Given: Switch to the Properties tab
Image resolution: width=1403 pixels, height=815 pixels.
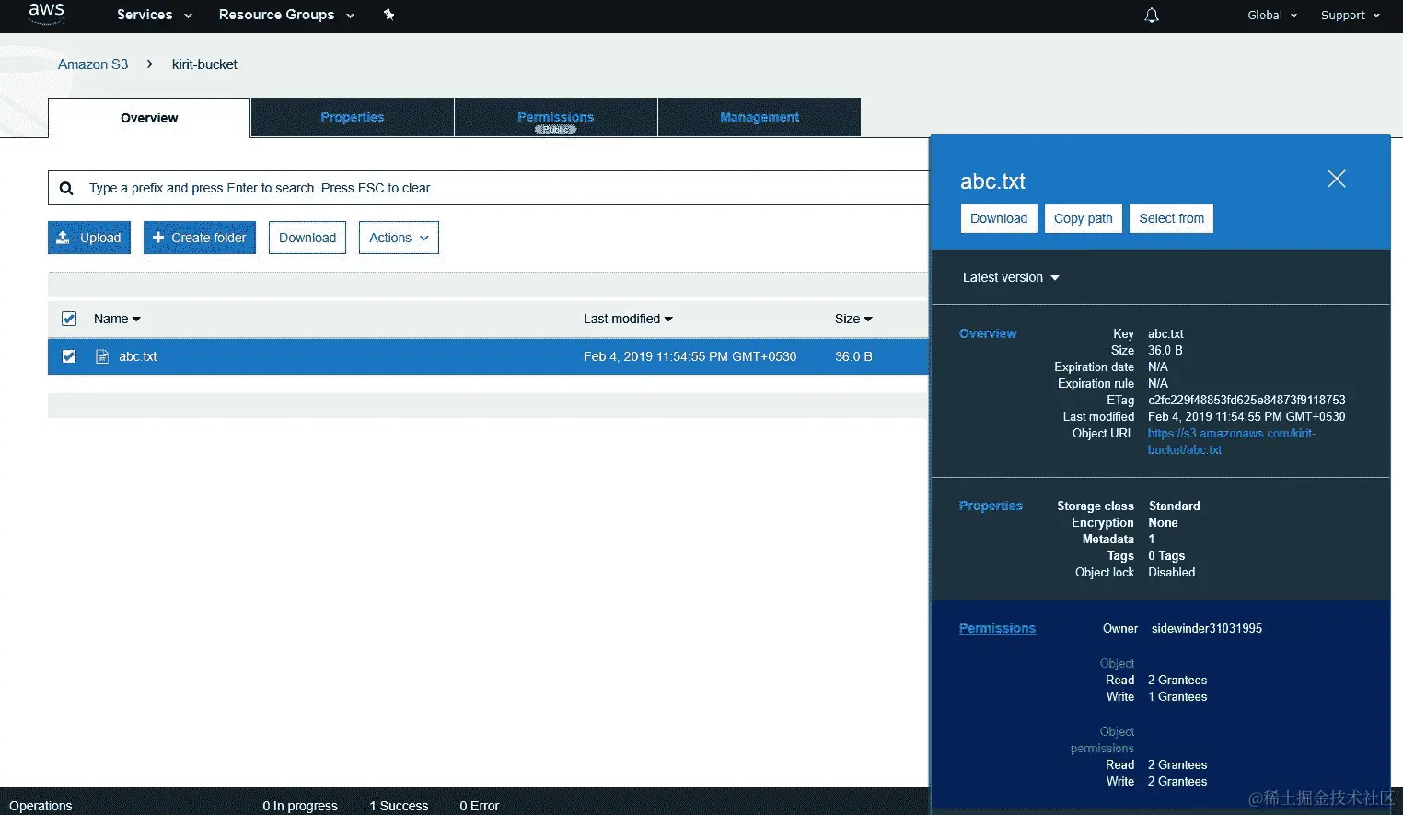Looking at the screenshot, I should click(353, 117).
